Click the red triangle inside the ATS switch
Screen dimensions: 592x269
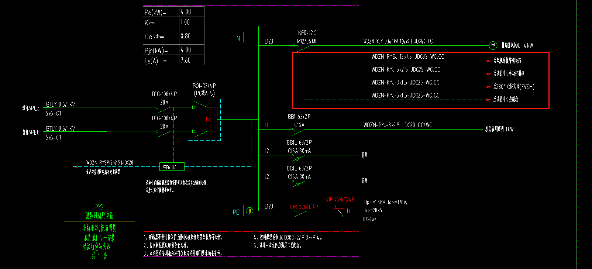(208, 120)
